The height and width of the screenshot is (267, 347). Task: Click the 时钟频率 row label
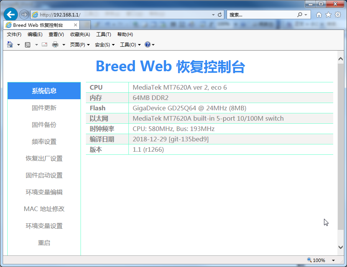tap(102, 129)
